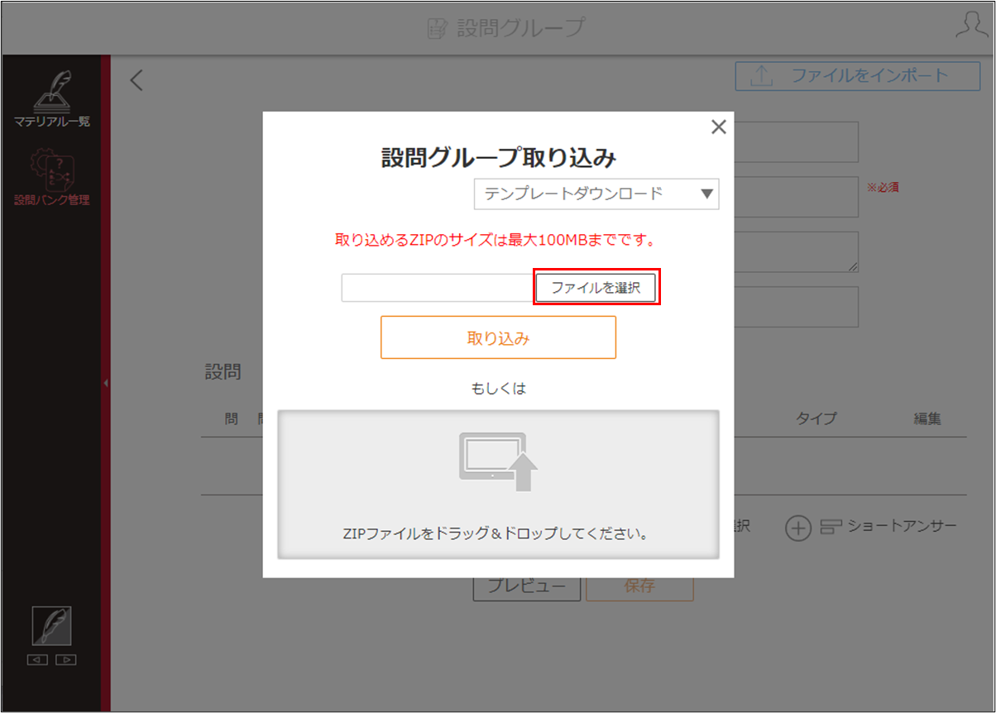Screen dimensions: 996x713
Task: Click the 編集 column header
Action: click(x=927, y=419)
